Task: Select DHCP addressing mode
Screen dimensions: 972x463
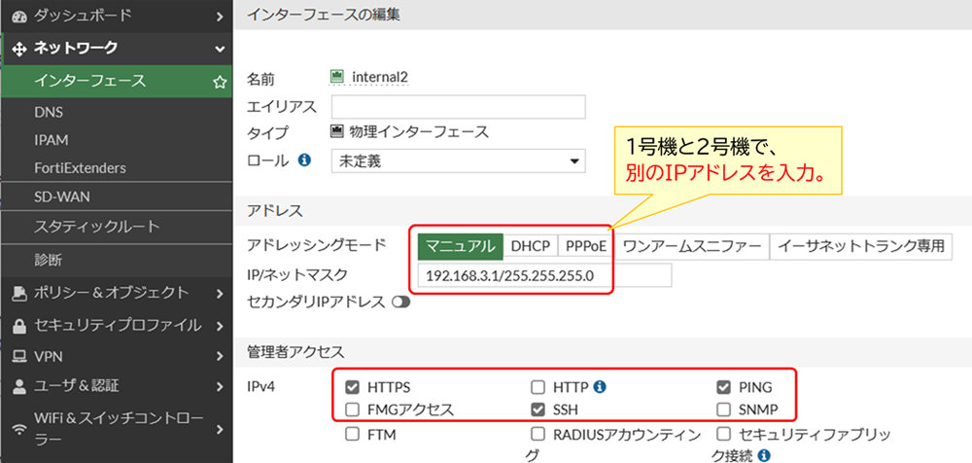Action: coord(531,246)
